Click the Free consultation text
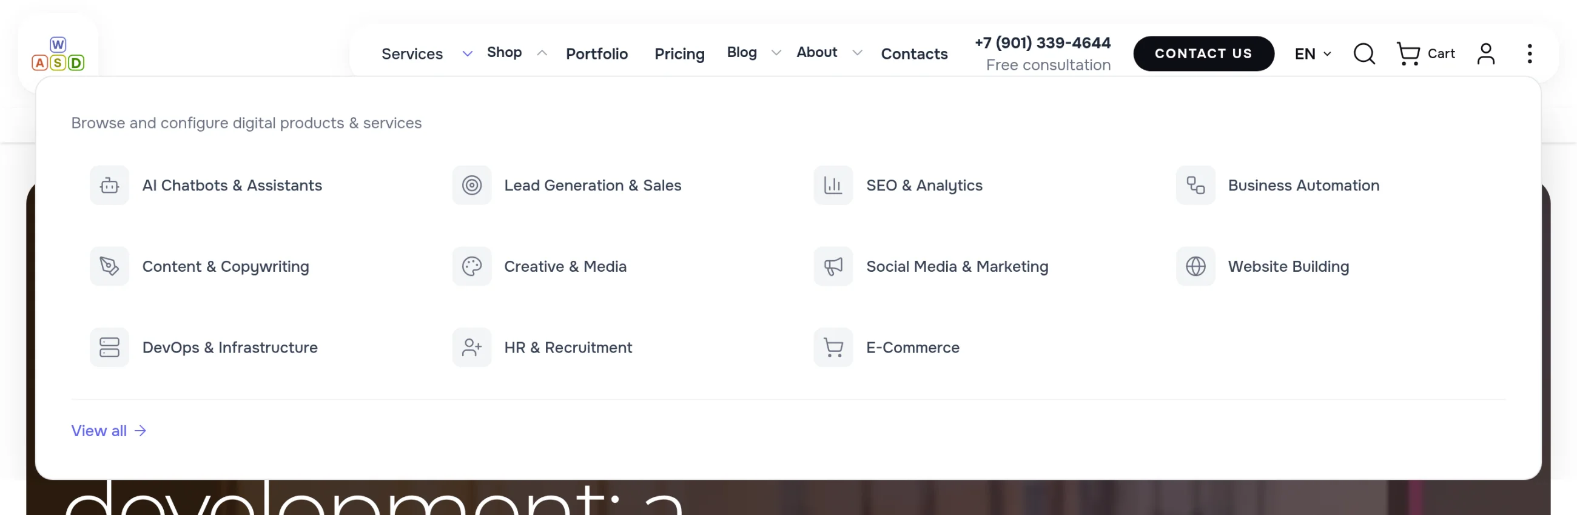Image resolution: width=1577 pixels, height=515 pixels. [1048, 65]
